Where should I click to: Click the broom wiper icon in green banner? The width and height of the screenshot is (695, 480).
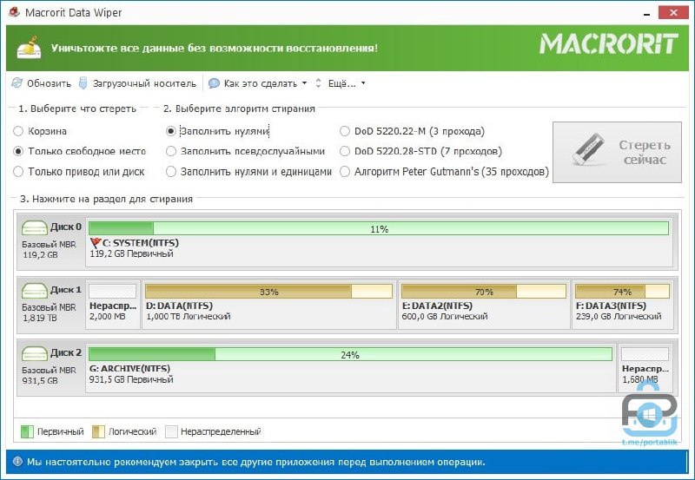click(29, 48)
